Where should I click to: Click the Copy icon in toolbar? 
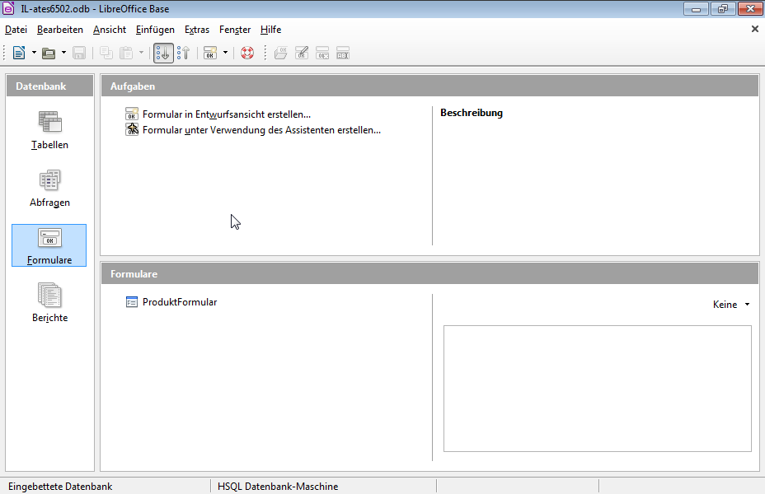pyautogui.click(x=106, y=53)
